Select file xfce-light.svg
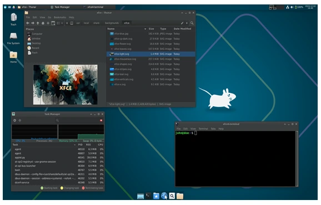The height and width of the screenshot is (205, 321). point(151,54)
